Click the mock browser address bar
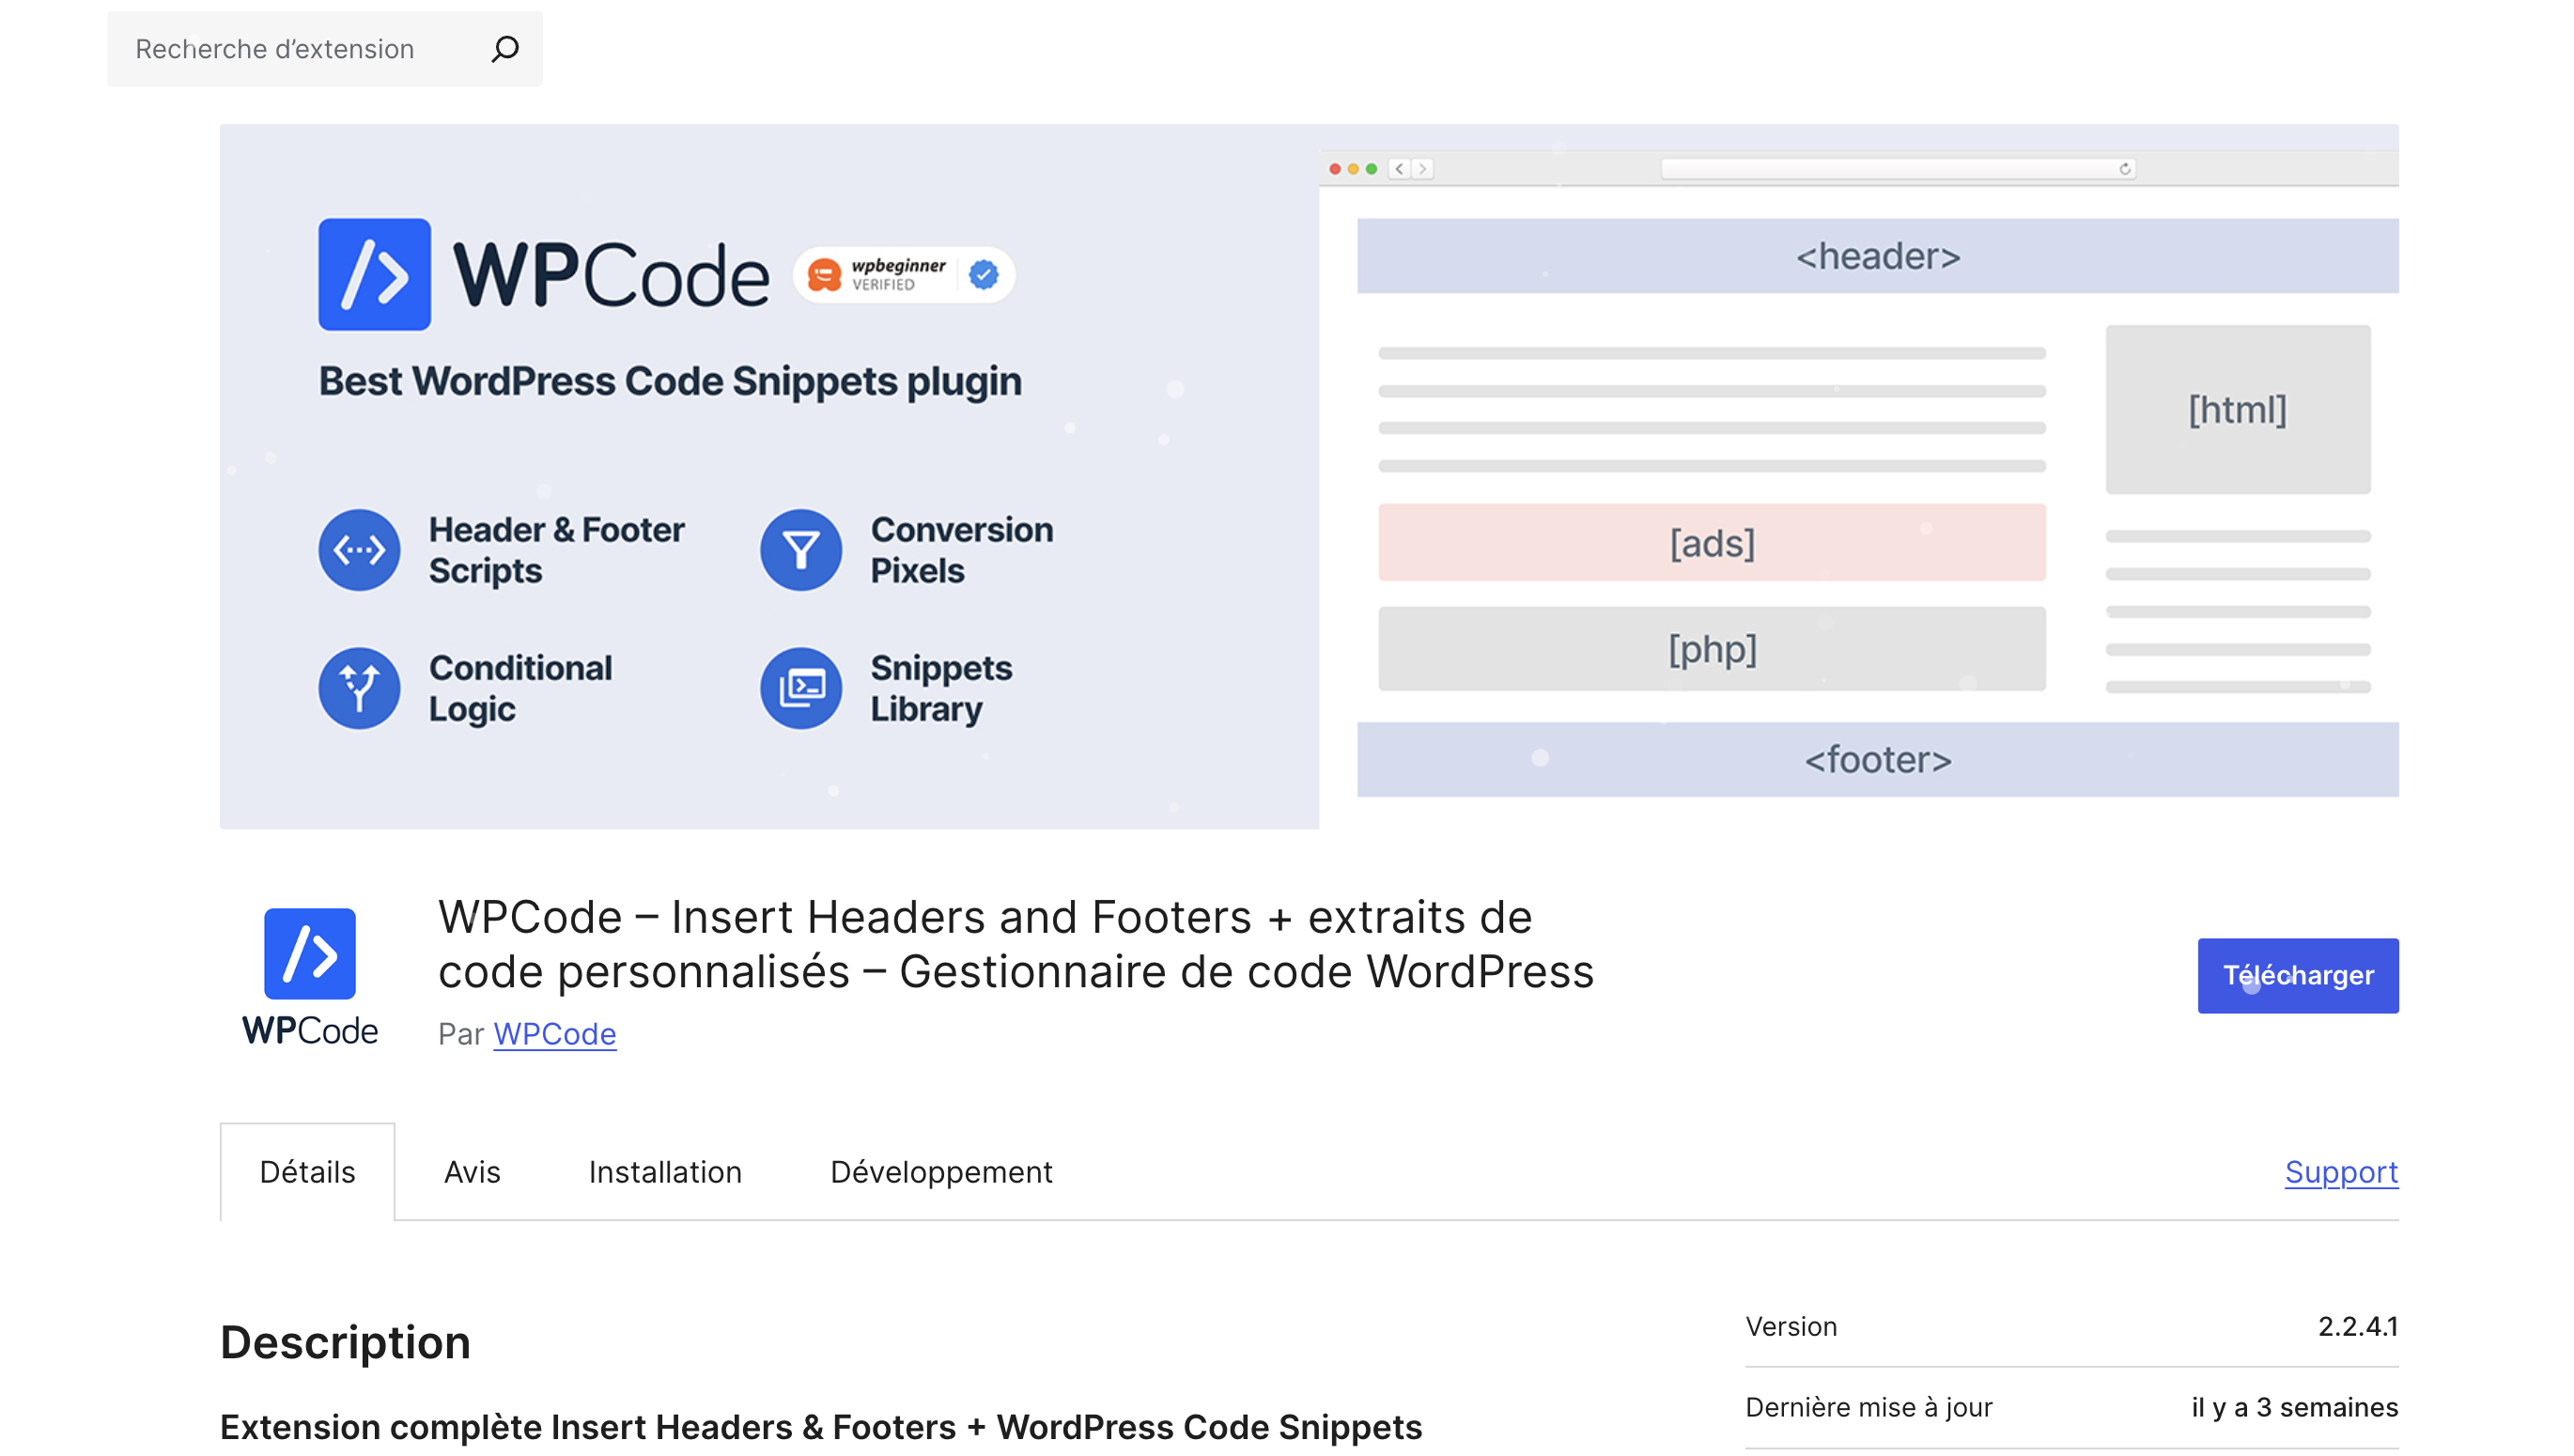The width and height of the screenshot is (2574, 1456). click(x=1897, y=169)
